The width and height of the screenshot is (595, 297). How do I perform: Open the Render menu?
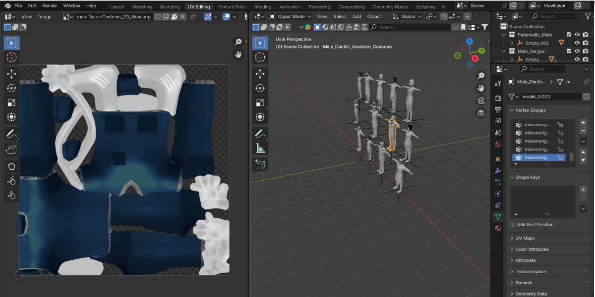coord(50,5)
